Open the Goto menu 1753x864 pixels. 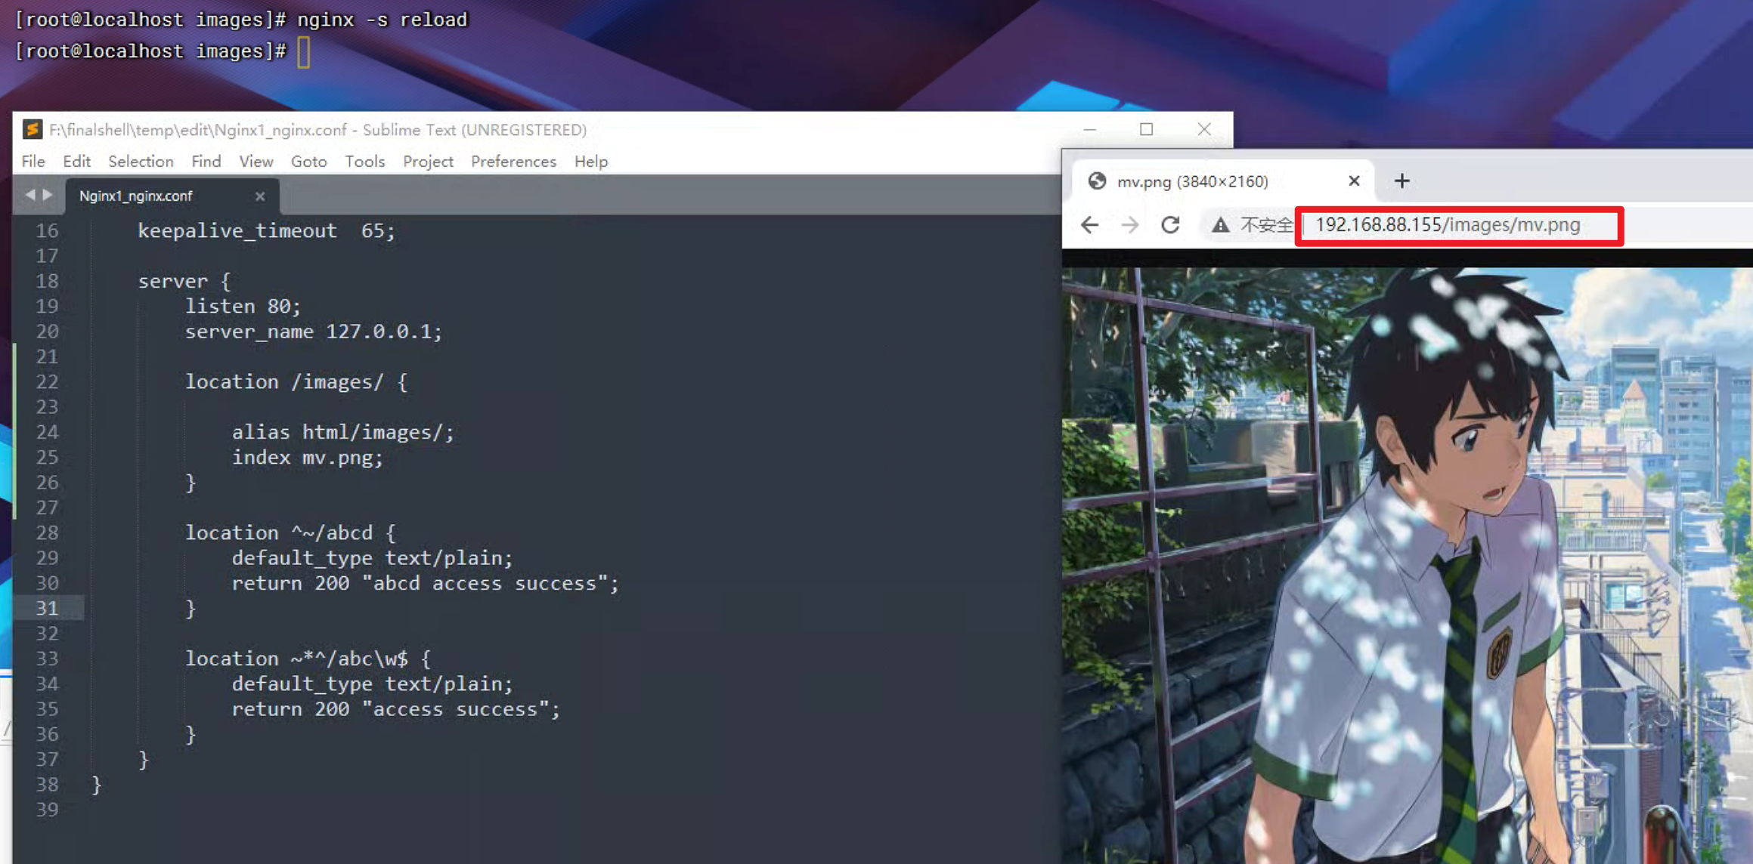click(x=308, y=162)
